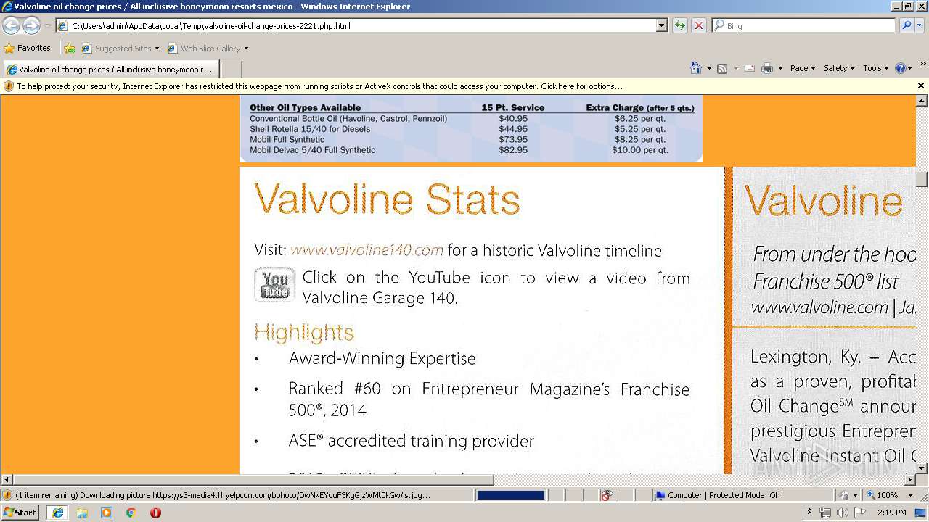929x522 pixels.
Task: Open the search provider dropdown arrow
Action: tap(920, 25)
